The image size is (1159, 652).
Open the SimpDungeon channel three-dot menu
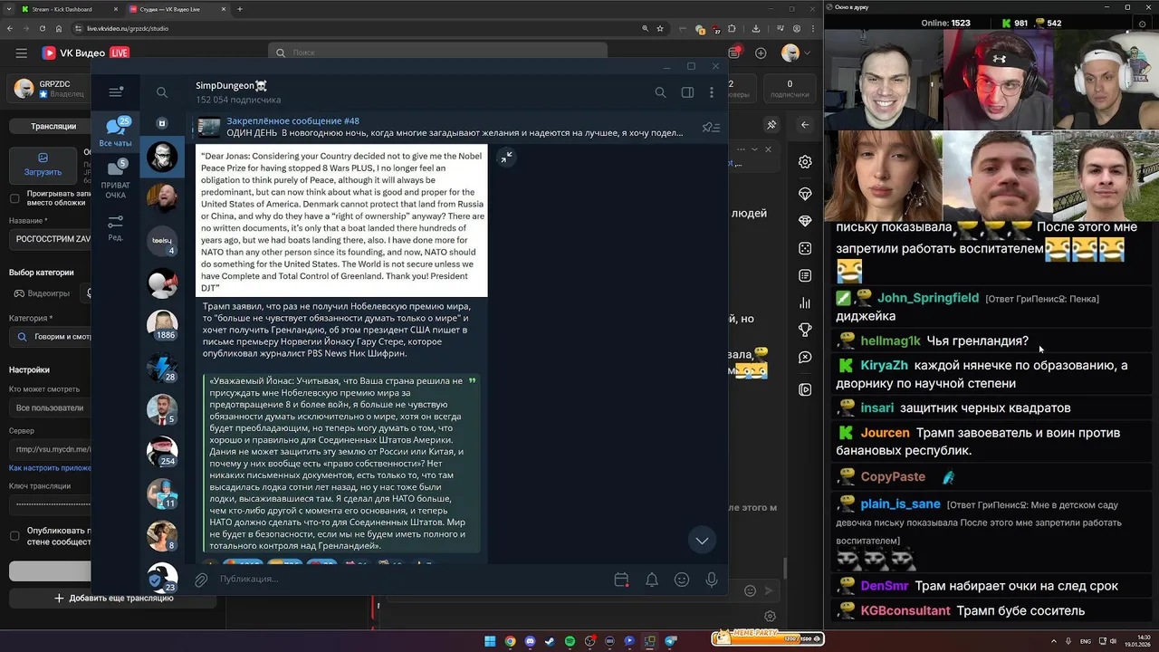tap(712, 92)
